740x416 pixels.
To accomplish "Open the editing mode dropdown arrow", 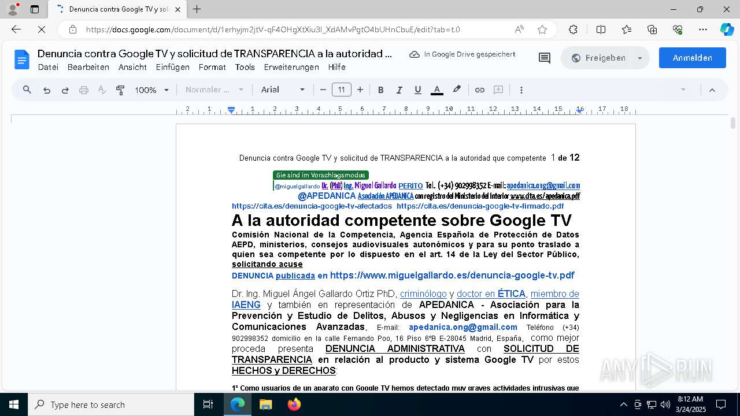I will click(683, 90).
